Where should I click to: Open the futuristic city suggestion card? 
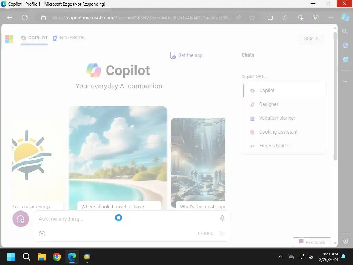(x=198, y=164)
